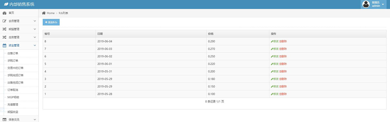Click the Home breadcrumb house icon

[44, 13]
